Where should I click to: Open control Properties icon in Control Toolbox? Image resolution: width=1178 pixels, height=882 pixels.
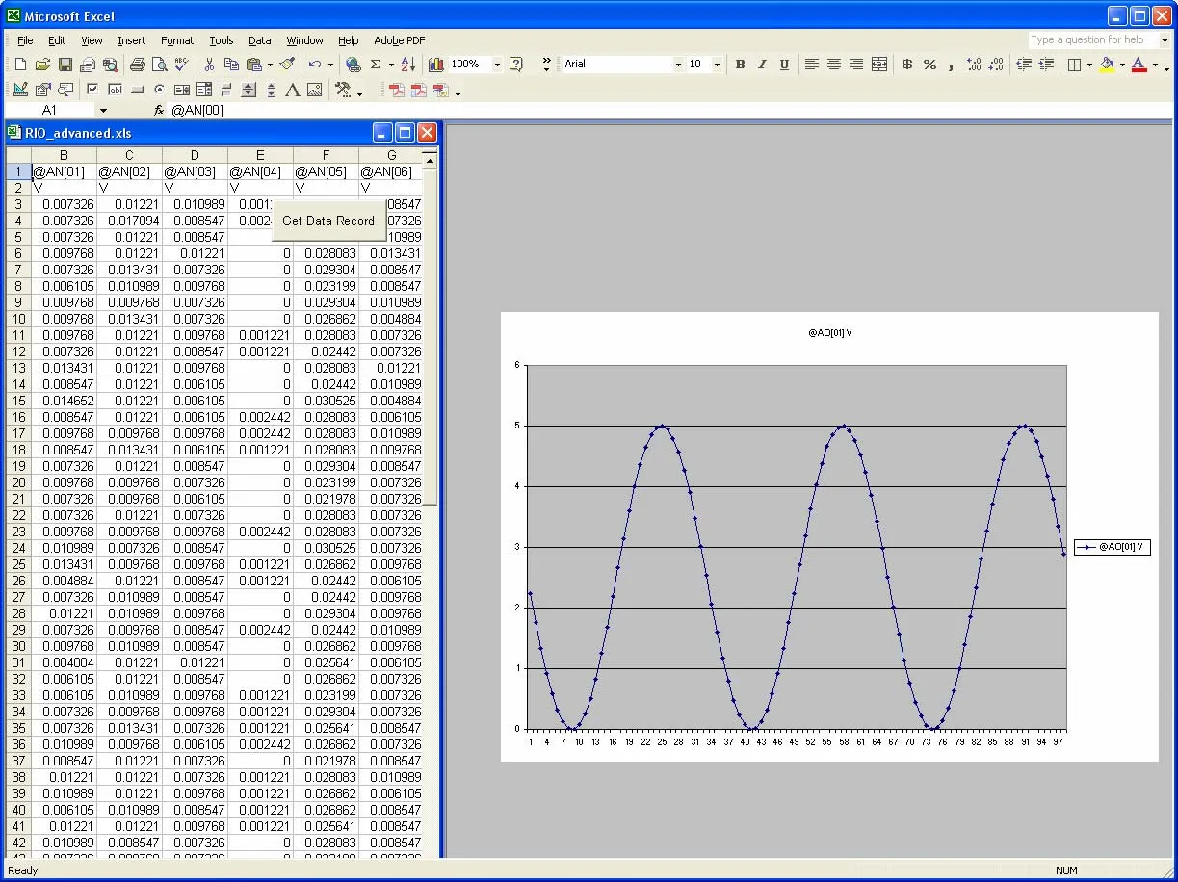42,90
